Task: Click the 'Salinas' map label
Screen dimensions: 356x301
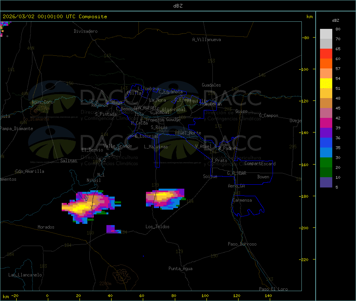Action: (x=68, y=161)
